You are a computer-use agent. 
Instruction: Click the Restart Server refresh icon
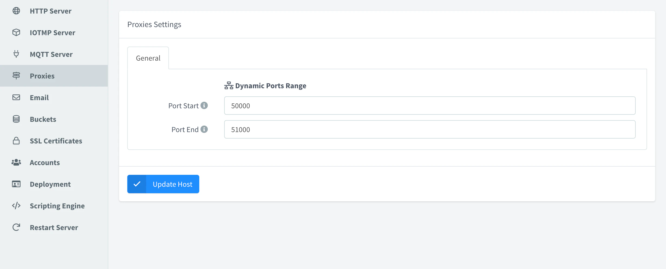(x=16, y=227)
